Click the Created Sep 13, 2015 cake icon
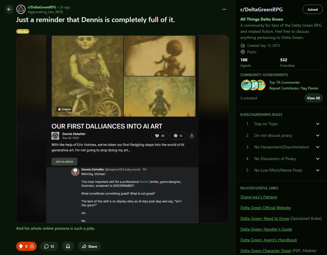The height and width of the screenshot is (255, 327). (243, 46)
